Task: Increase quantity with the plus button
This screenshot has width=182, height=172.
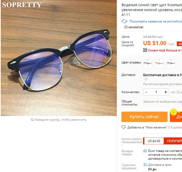Action: [166, 92]
